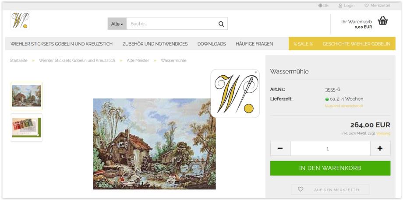Click the Merkzettel heart icon in top bar
Screen dimensions: 403x200
tap(367, 5)
